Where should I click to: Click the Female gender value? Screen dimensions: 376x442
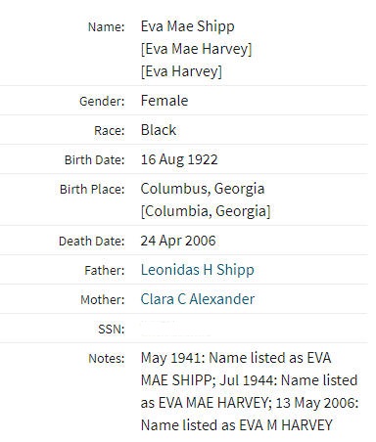[x=164, y=101]
